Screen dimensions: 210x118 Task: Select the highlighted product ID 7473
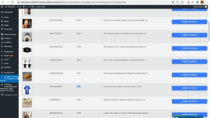point(79,87)
